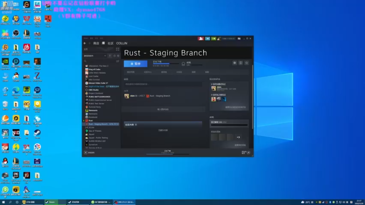Open the GeForce Experience desktop icon

tap(5, 63)
